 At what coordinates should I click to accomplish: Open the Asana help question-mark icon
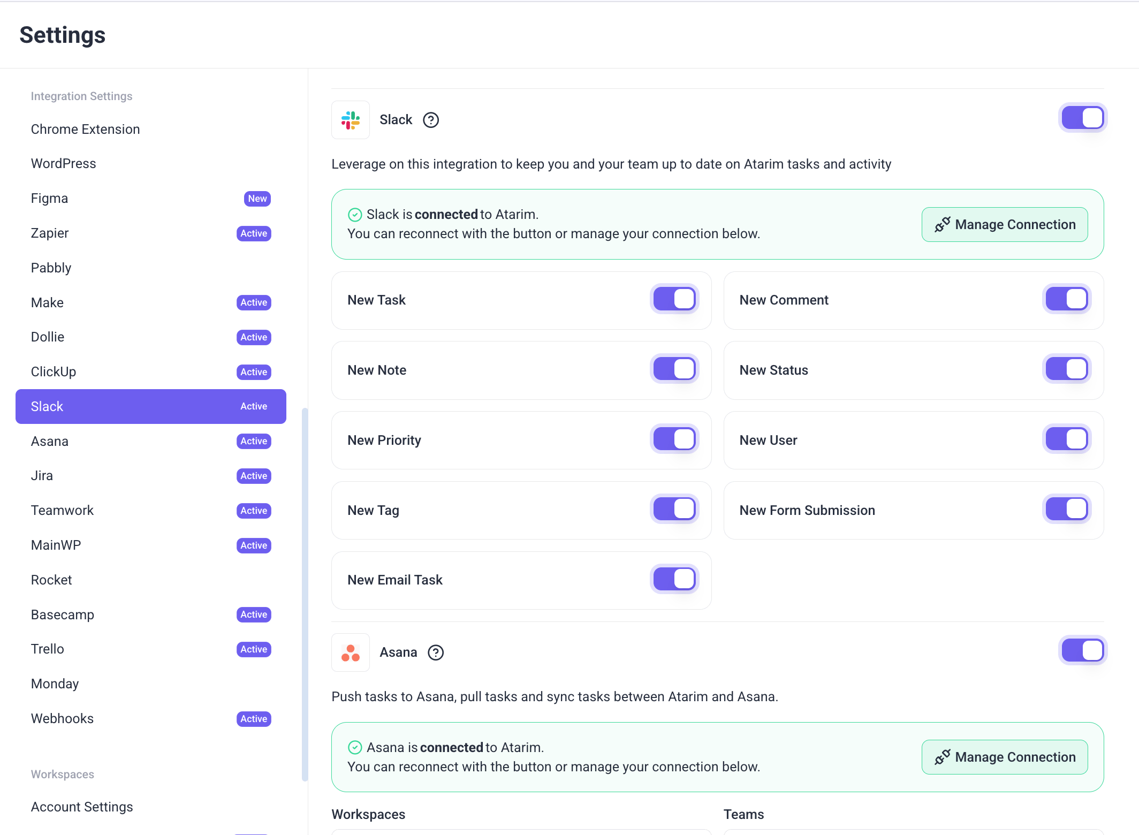(436, 652)
